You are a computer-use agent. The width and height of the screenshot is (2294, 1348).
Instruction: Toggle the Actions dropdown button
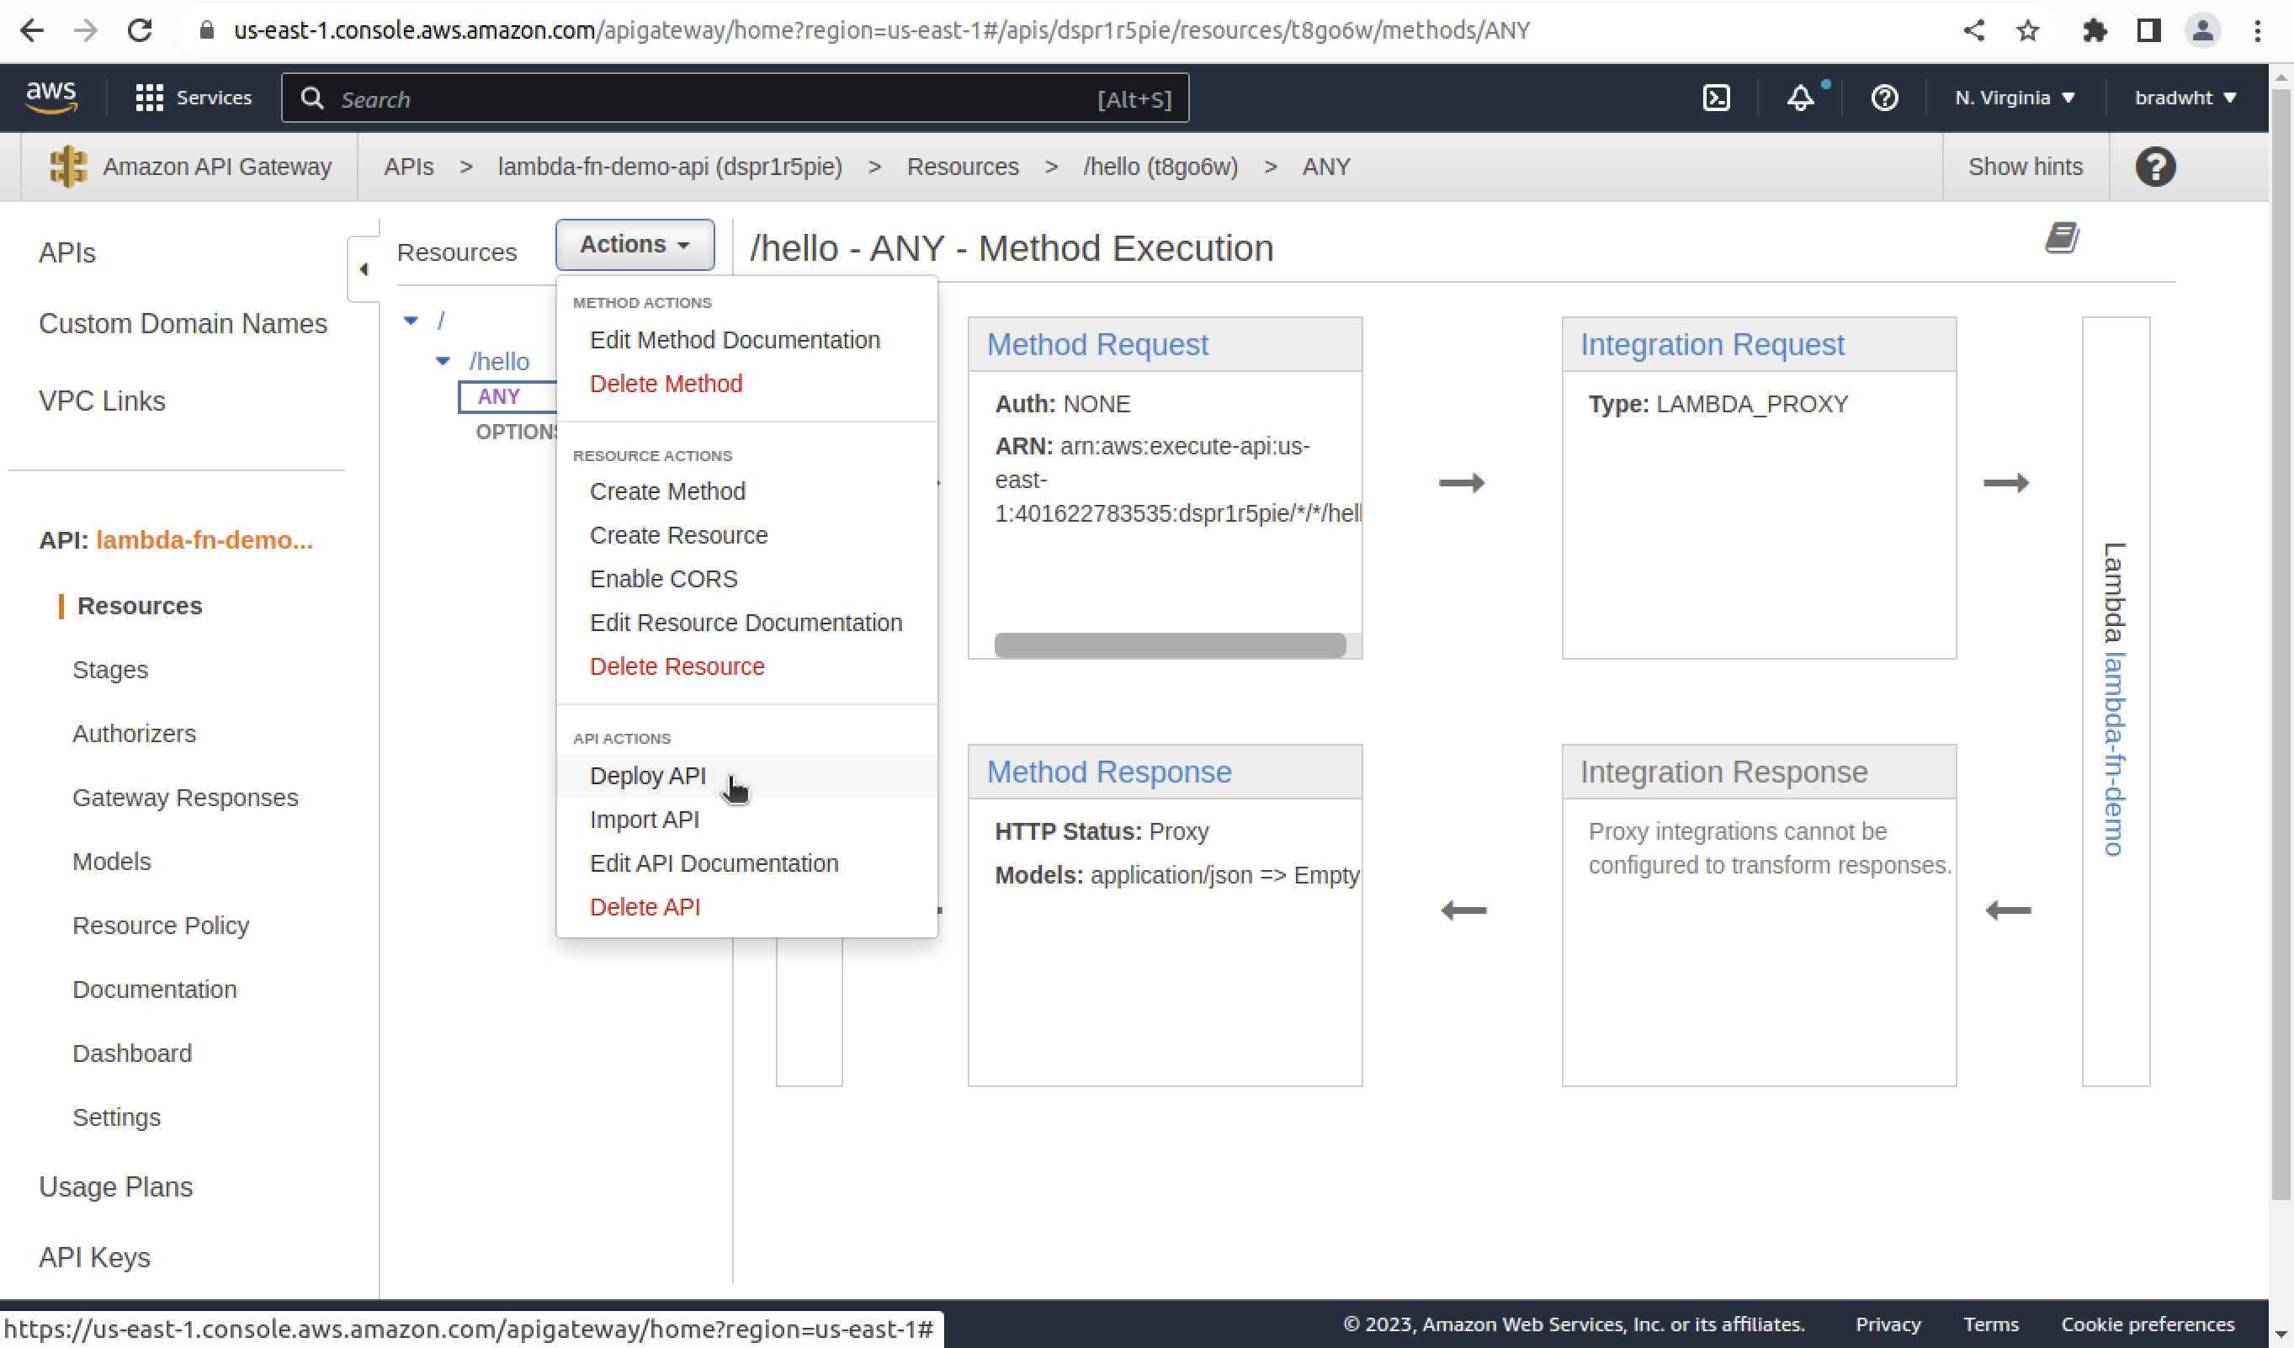click(635, 245)
